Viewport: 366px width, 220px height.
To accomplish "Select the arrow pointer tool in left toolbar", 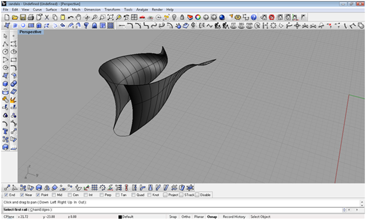I will coord(5,36).
